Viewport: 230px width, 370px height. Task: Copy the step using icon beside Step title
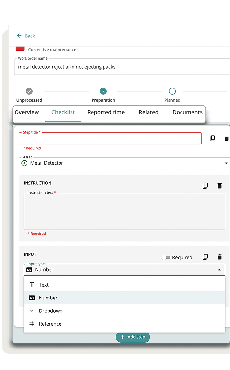[212, 138]
